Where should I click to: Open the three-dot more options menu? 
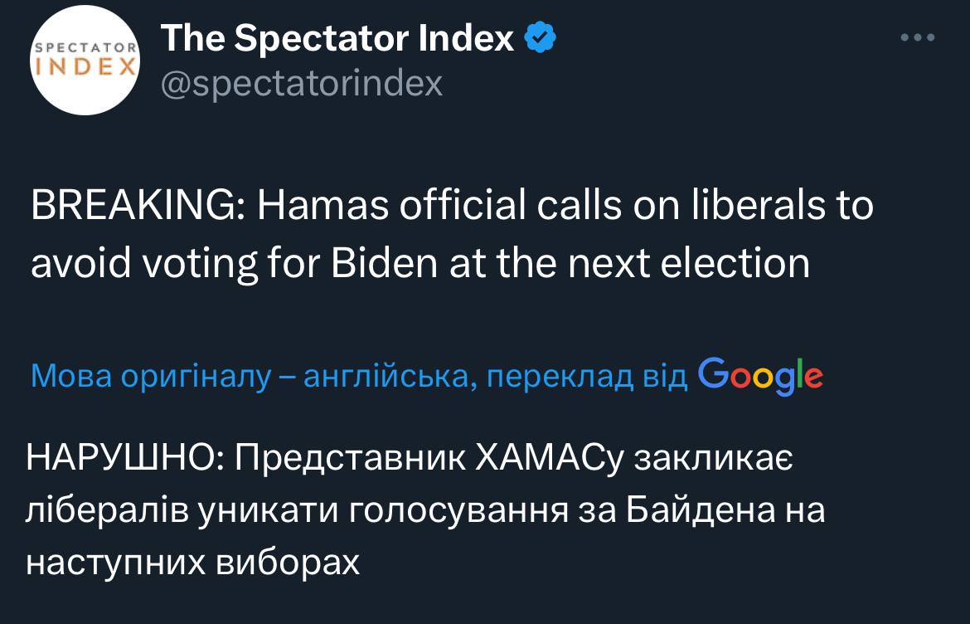(x=919, y=38)
